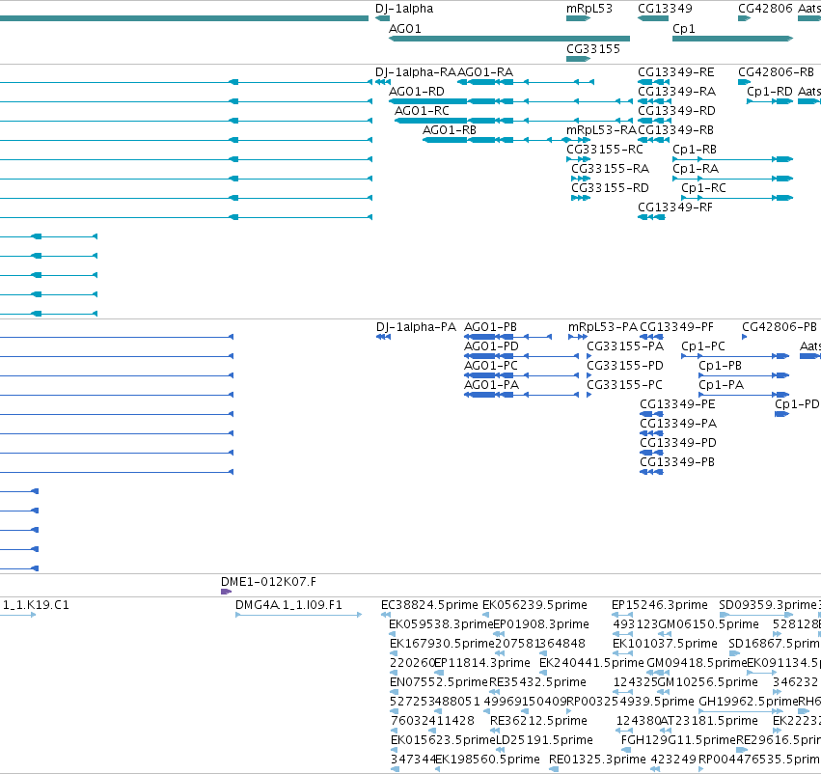This screenshot has width=821, height=774.
Task: Select the CG13349-RE transcript label
Action: 675,72
